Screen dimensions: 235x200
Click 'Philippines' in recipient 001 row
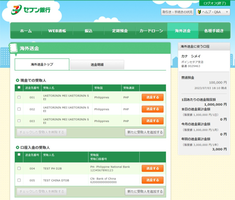102,97
